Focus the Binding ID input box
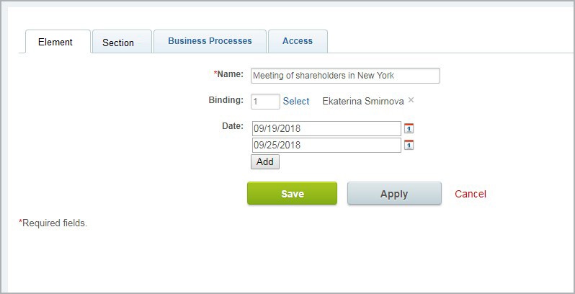 [x=265, y=102]
